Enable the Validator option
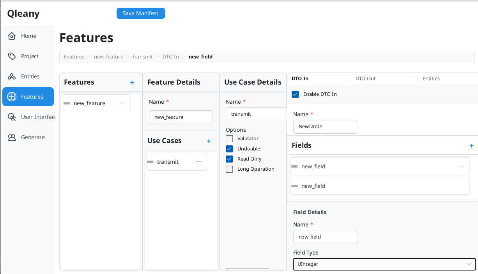 229,138
